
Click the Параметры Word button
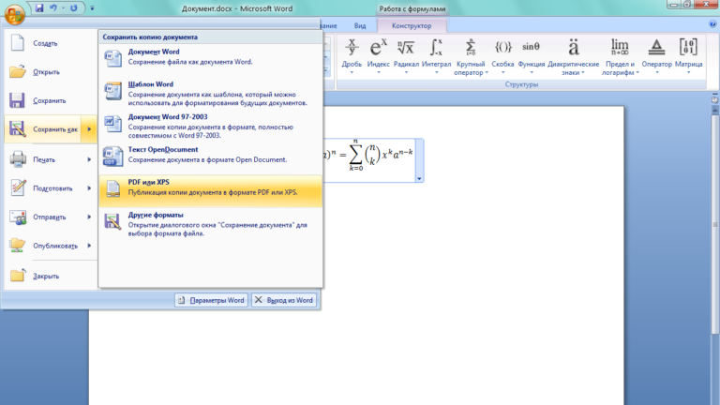point(211,300)
